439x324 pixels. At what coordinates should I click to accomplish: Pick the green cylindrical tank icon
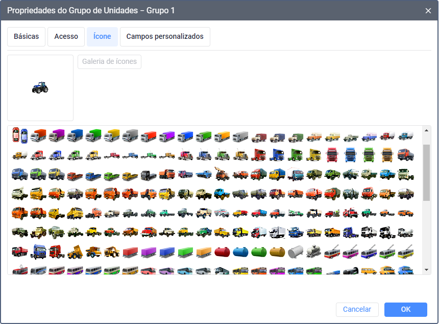pos(259,252)
